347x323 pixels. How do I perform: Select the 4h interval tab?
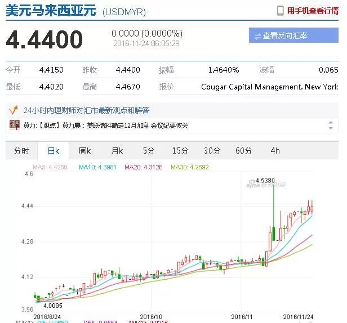tap(275, 151)
